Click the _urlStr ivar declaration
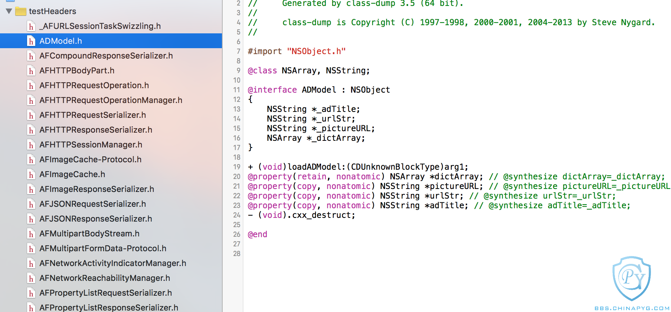 tap(311, 119)
